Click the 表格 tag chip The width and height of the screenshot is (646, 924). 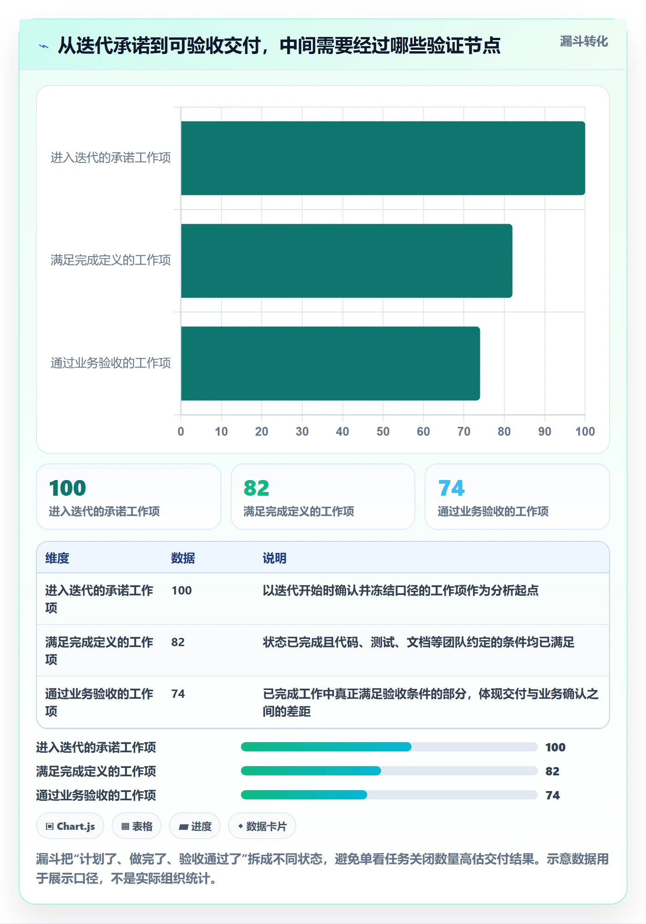click(137, 826)
